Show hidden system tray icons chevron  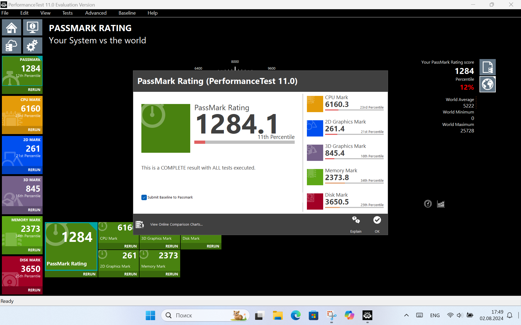(x=406, y=315)
